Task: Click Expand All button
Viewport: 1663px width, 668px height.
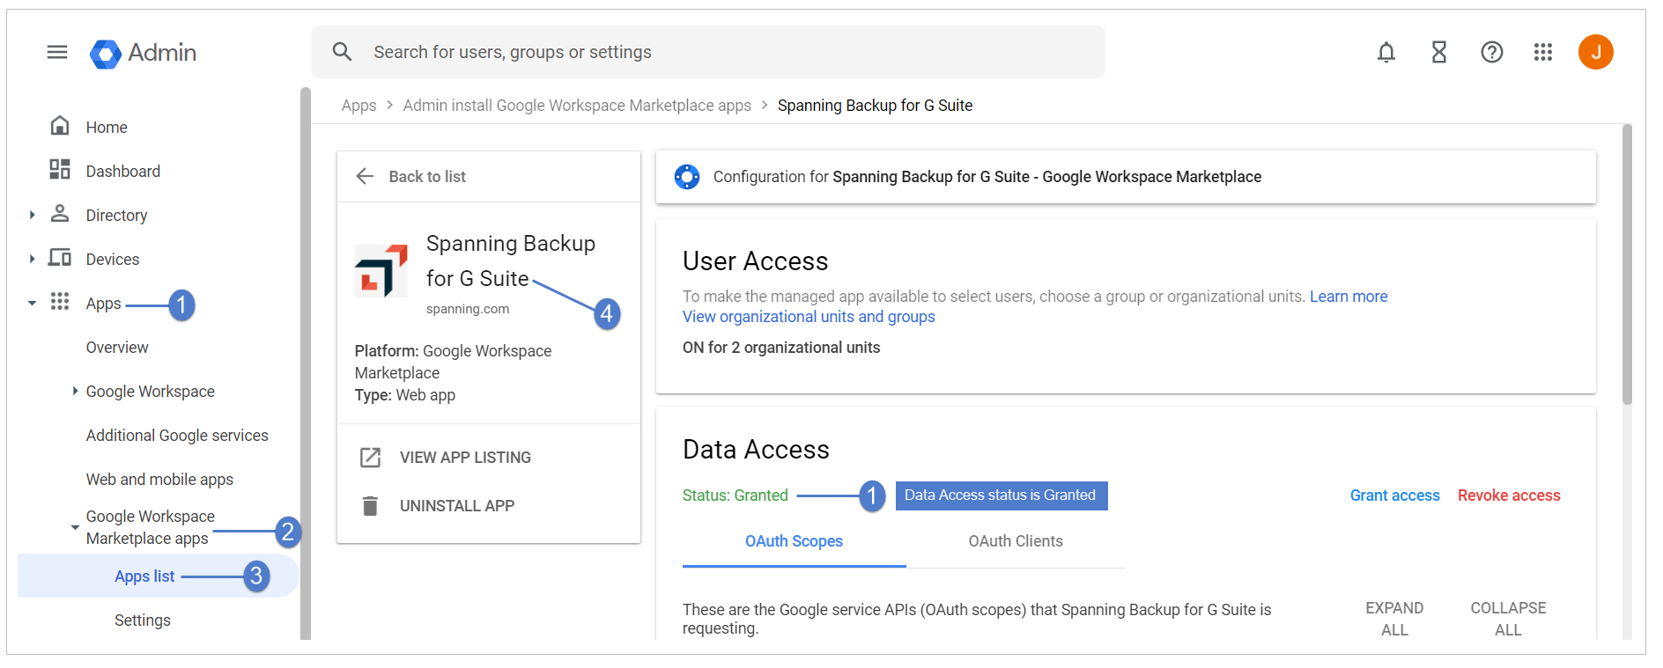Action: pyautogui.click(x=1394, y=619)
